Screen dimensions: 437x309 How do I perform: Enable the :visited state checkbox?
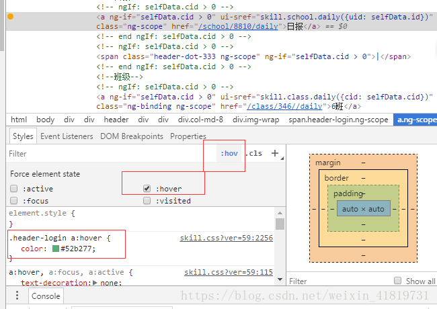(x=147, y=201)
